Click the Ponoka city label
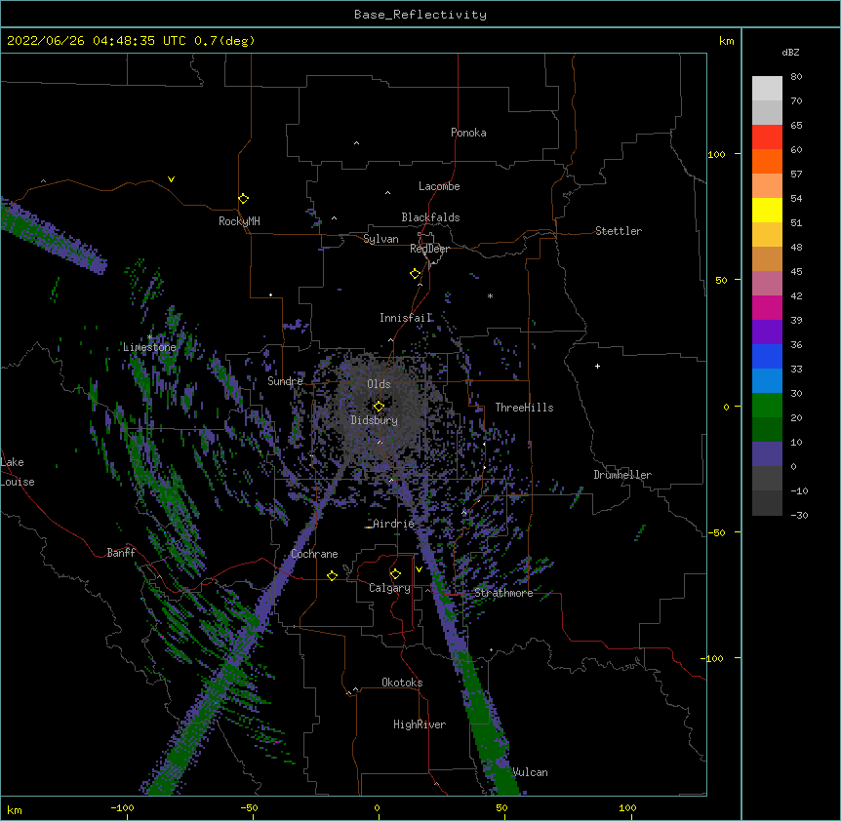841x821 pixels. pyautogui.click(x=468, y=133)
